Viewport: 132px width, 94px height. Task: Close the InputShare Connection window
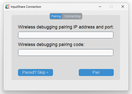click(x=123, y=6)
